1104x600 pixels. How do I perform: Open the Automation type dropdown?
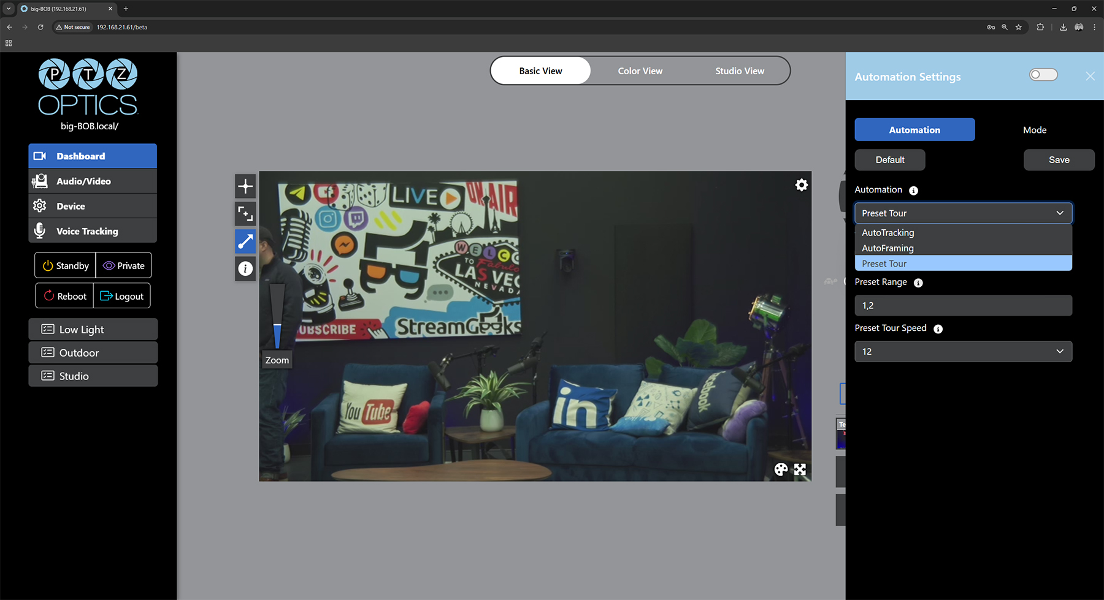(x=963, y=213)
